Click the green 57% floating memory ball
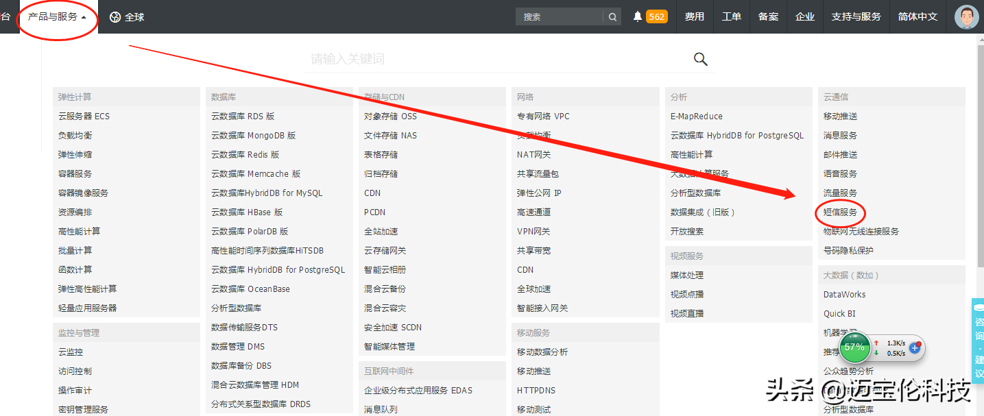This screenshot has width=984, height=416. click(854, 347)
